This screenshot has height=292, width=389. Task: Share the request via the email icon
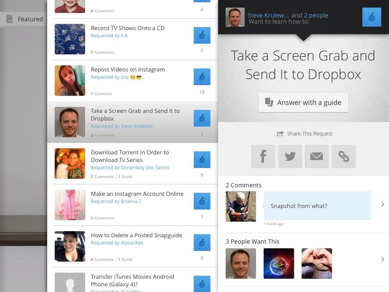click(317, 156)
